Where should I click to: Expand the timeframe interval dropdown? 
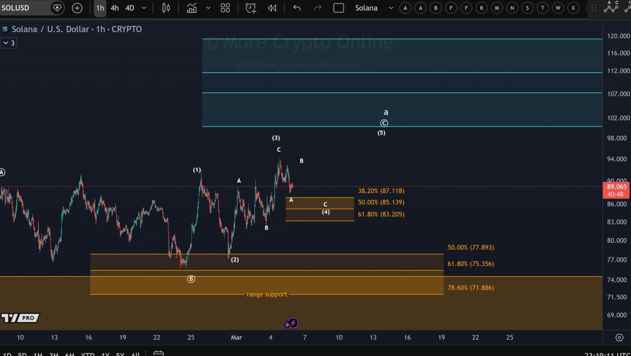tap(144, 8)
